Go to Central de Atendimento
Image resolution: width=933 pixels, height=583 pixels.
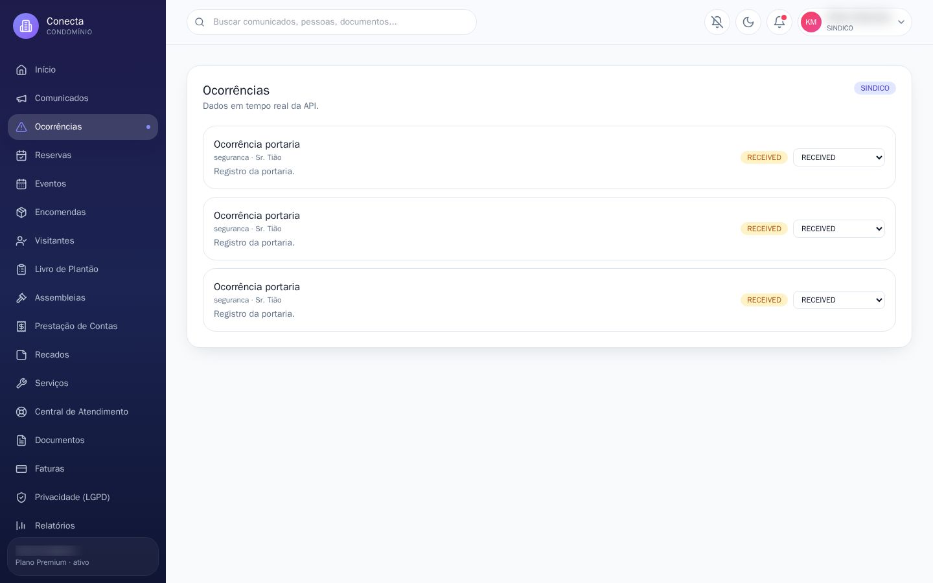point(83,412)
